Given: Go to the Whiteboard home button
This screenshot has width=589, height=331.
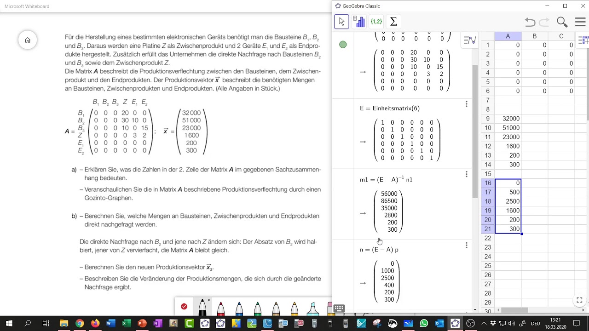Looking at the screenshot, I should tap(28, 40).
